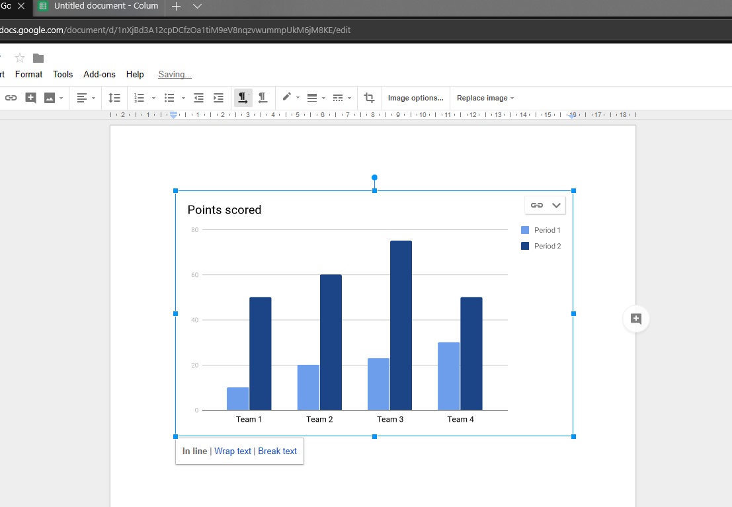This screenshot has height=507, width=732.
Task: Click the Insert link icon
Action: pyautogui.click(x=11, y=98)
